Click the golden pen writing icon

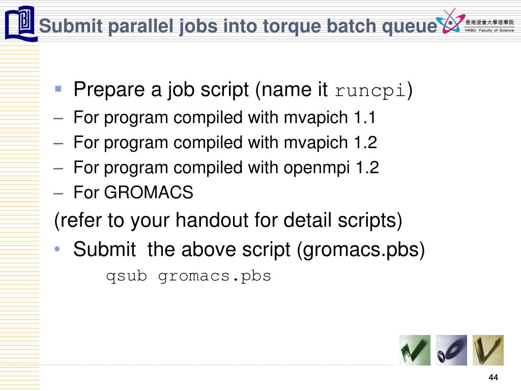point(488,350)
